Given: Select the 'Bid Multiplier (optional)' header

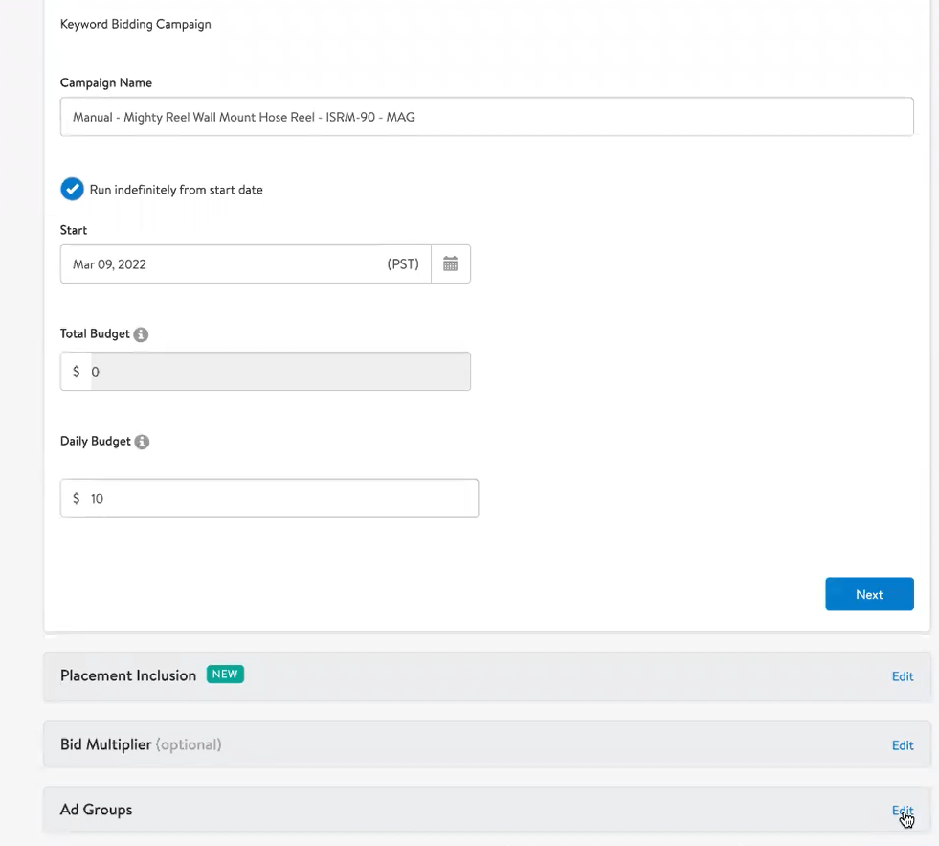Looking at the screenshot, I should tap(141, 744).
